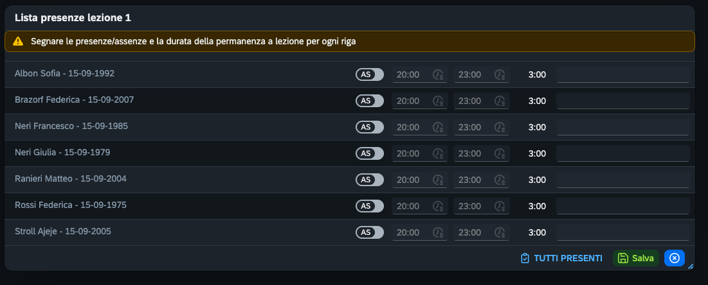Toggle attendance switch for Neri Francesco

click(x=370, y=127)
